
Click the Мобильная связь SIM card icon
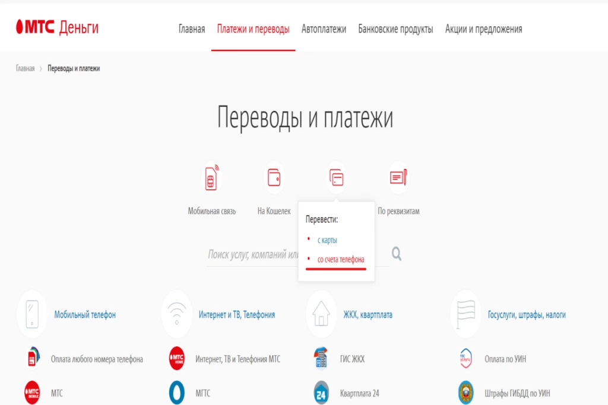coord(211,178)
